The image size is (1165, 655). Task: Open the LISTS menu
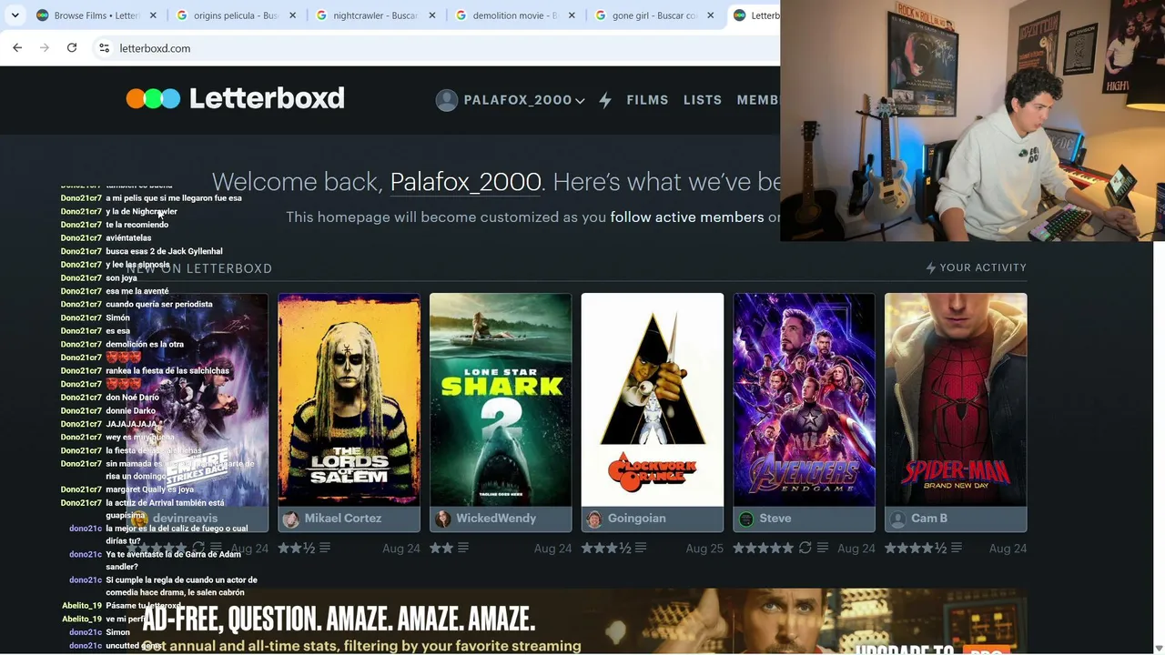pyautogui.click(x=703, y=100)
